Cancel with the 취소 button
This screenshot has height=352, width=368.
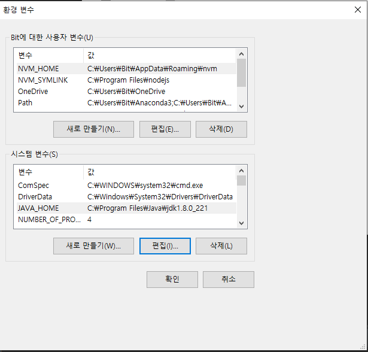point(229,280)
